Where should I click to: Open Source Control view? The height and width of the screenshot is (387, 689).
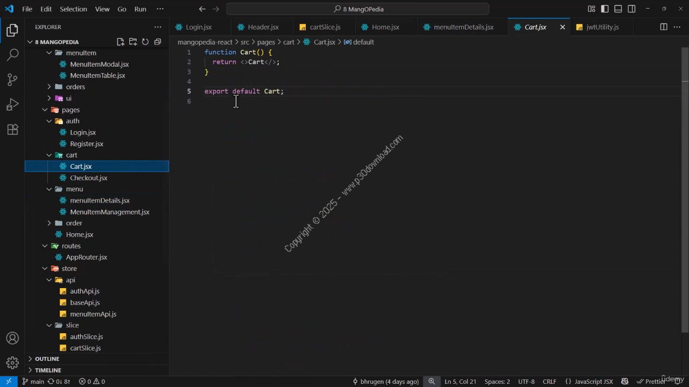pos(12,80)
